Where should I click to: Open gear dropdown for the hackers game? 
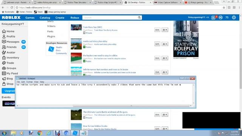point(165,58)
